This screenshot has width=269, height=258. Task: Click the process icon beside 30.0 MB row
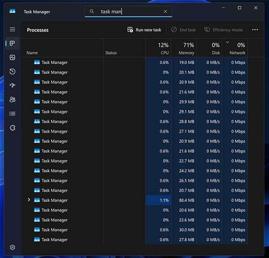37,229
